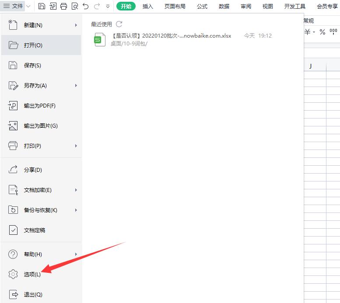
Task: Click the printer icon beside 打印(P)
Action: coord(13,146)
